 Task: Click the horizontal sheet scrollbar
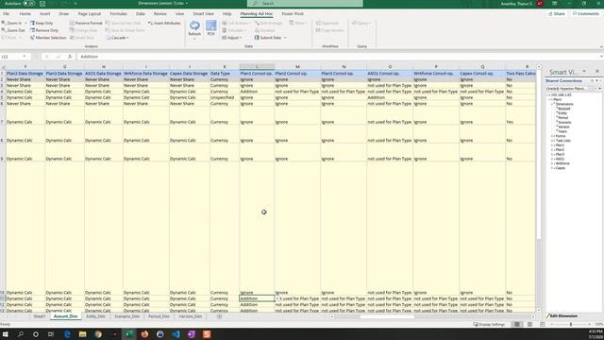point(387,316)
